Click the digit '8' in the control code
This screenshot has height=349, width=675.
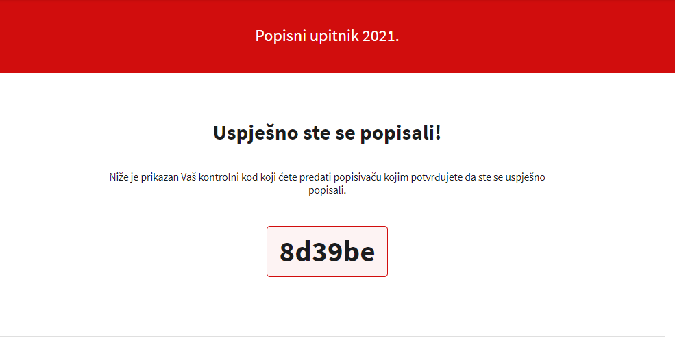286,252
